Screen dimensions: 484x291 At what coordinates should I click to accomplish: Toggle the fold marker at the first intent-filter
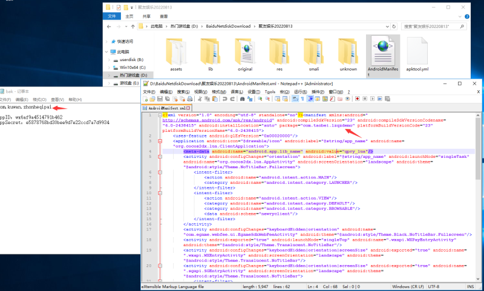160,171
